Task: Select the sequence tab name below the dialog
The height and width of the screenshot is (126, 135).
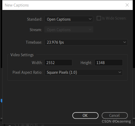Action: [26, 125]
